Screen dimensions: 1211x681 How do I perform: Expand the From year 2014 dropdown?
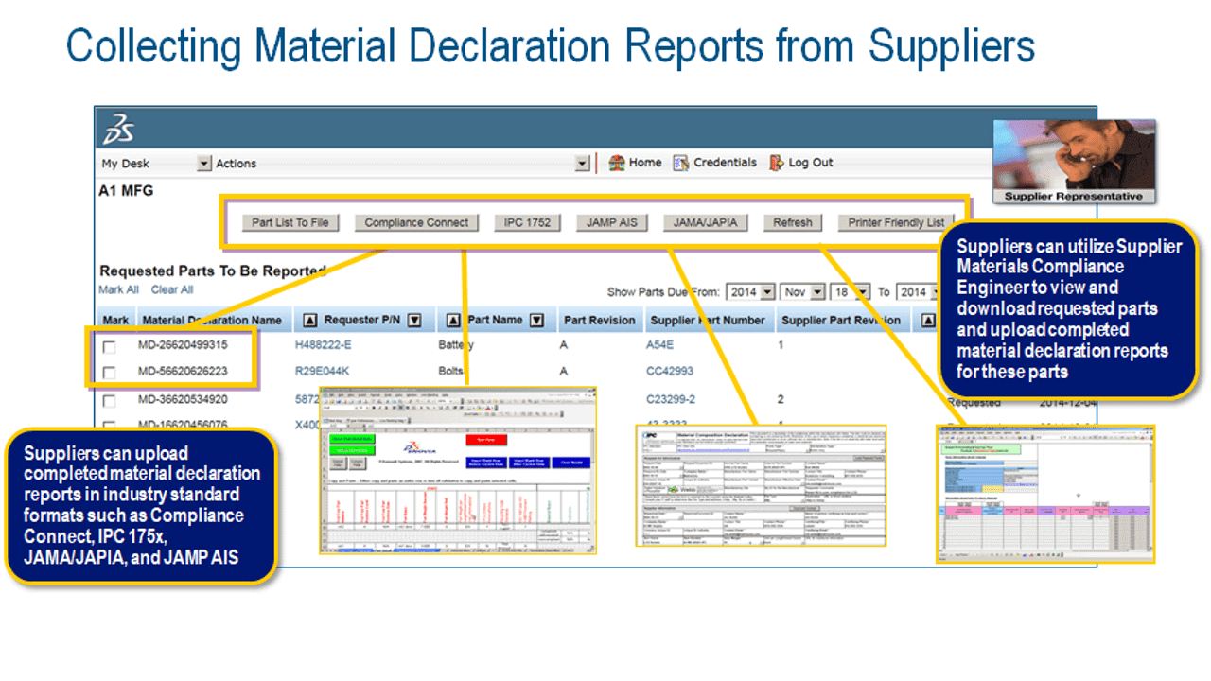[767, 292]
